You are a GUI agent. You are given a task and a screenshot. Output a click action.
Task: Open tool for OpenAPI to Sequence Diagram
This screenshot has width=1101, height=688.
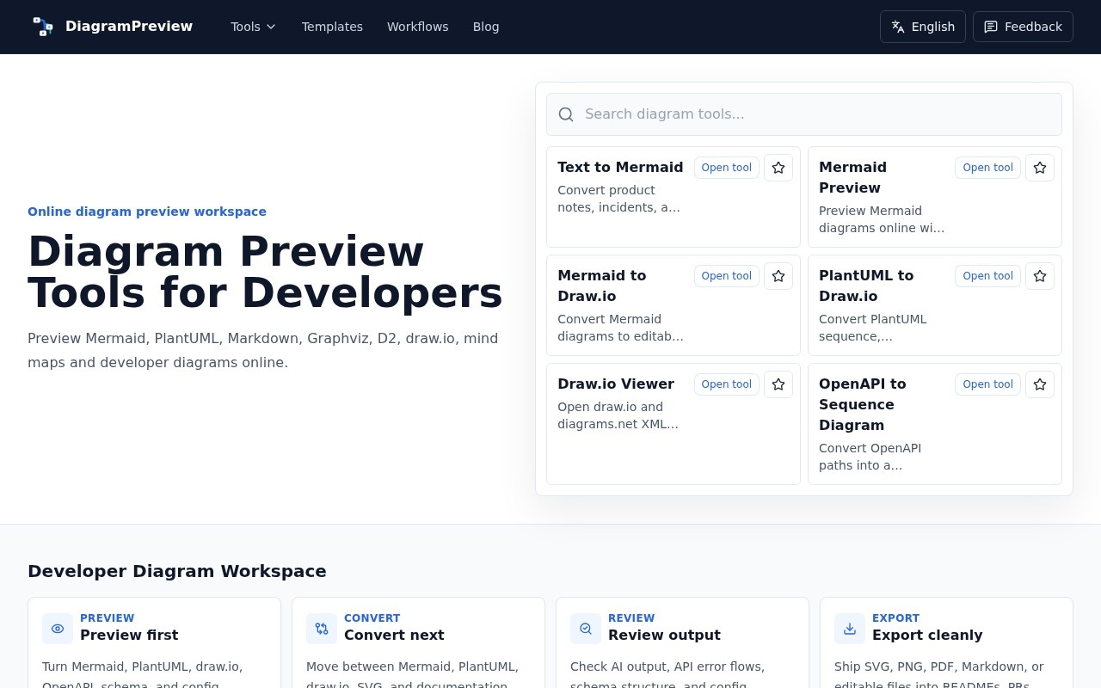coord(987,384)
